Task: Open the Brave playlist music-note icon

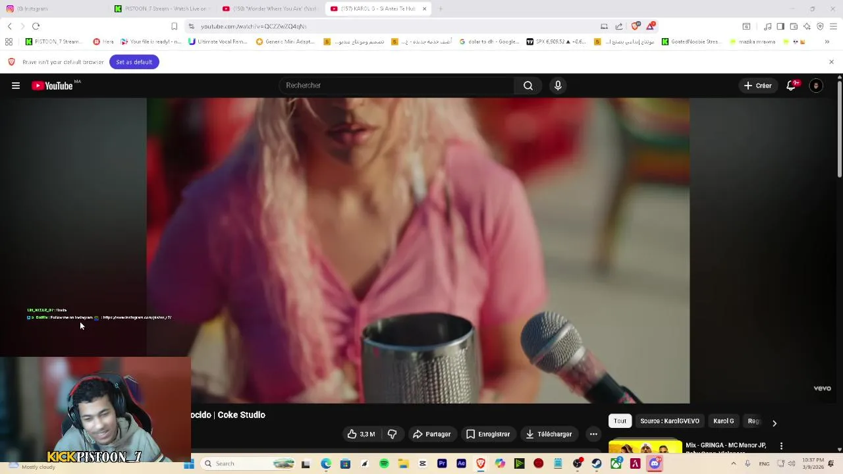Action: (x=767, y=26)
